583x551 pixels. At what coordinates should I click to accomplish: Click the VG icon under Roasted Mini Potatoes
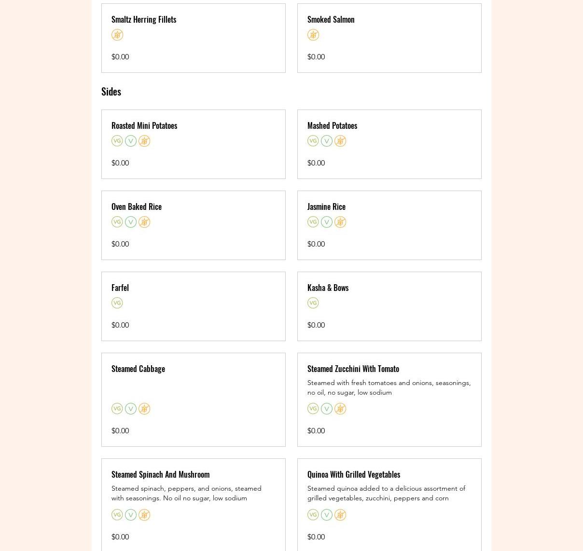tap(117, 141)
